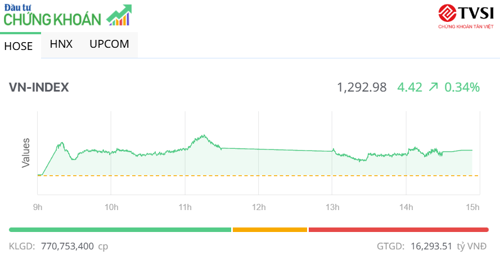
Task: Click the green up-right arrow beside 4.42
Action: point(433,87)
